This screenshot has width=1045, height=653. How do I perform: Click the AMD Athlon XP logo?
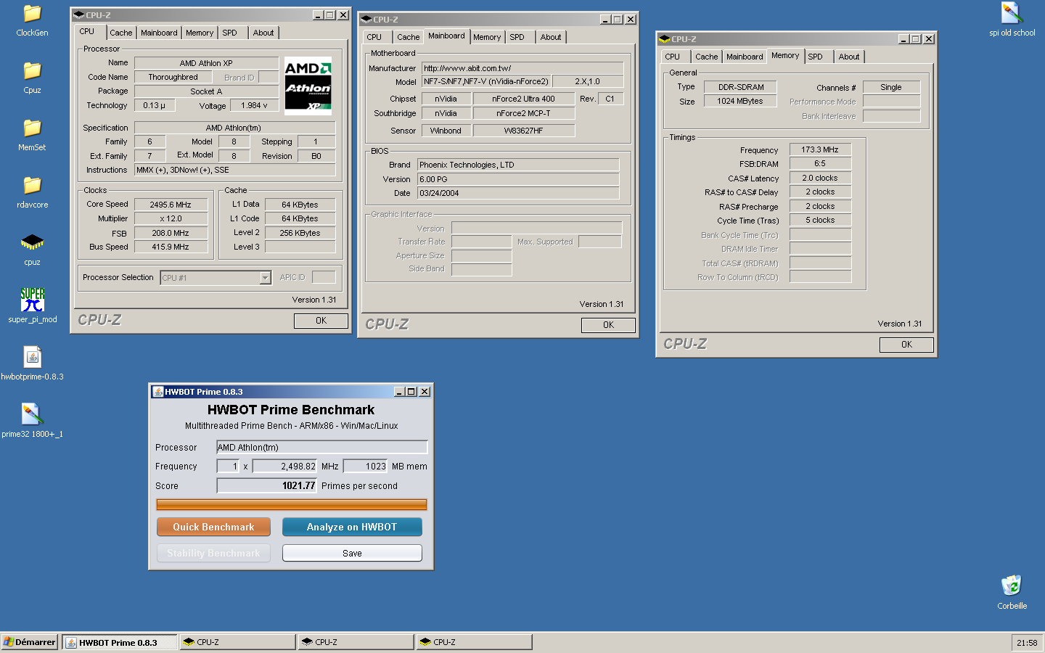[308, 86]
